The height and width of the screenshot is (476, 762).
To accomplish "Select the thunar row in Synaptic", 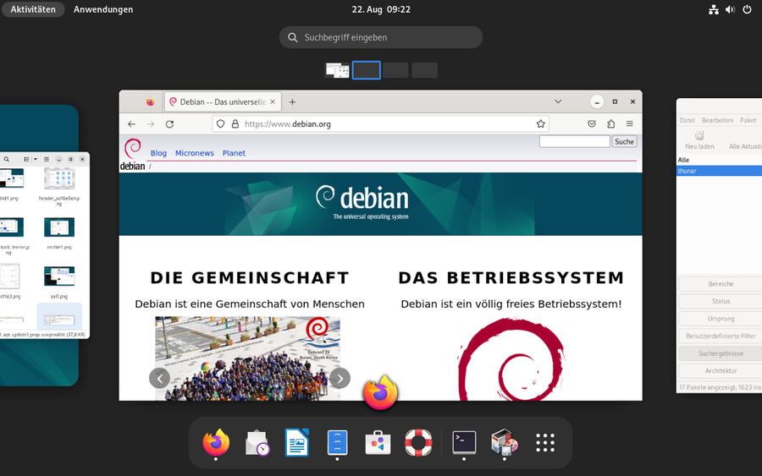I will click(x=719, y=171).
